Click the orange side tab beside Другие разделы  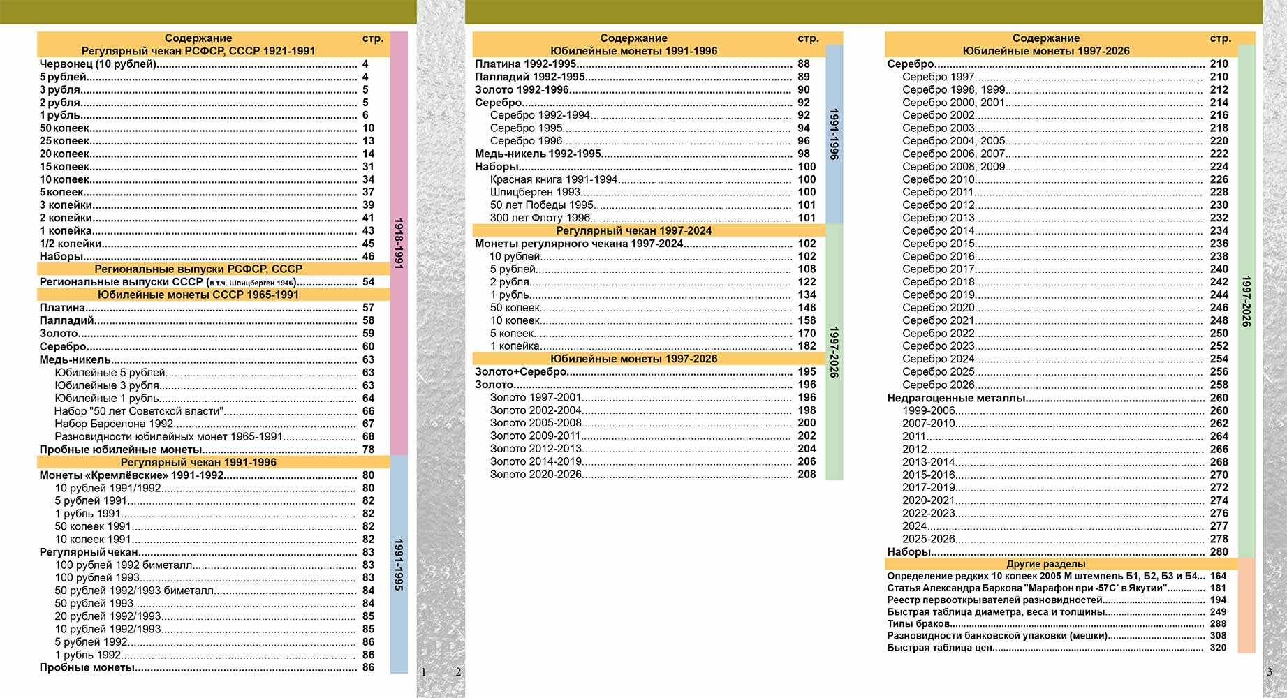point(1246,606)
